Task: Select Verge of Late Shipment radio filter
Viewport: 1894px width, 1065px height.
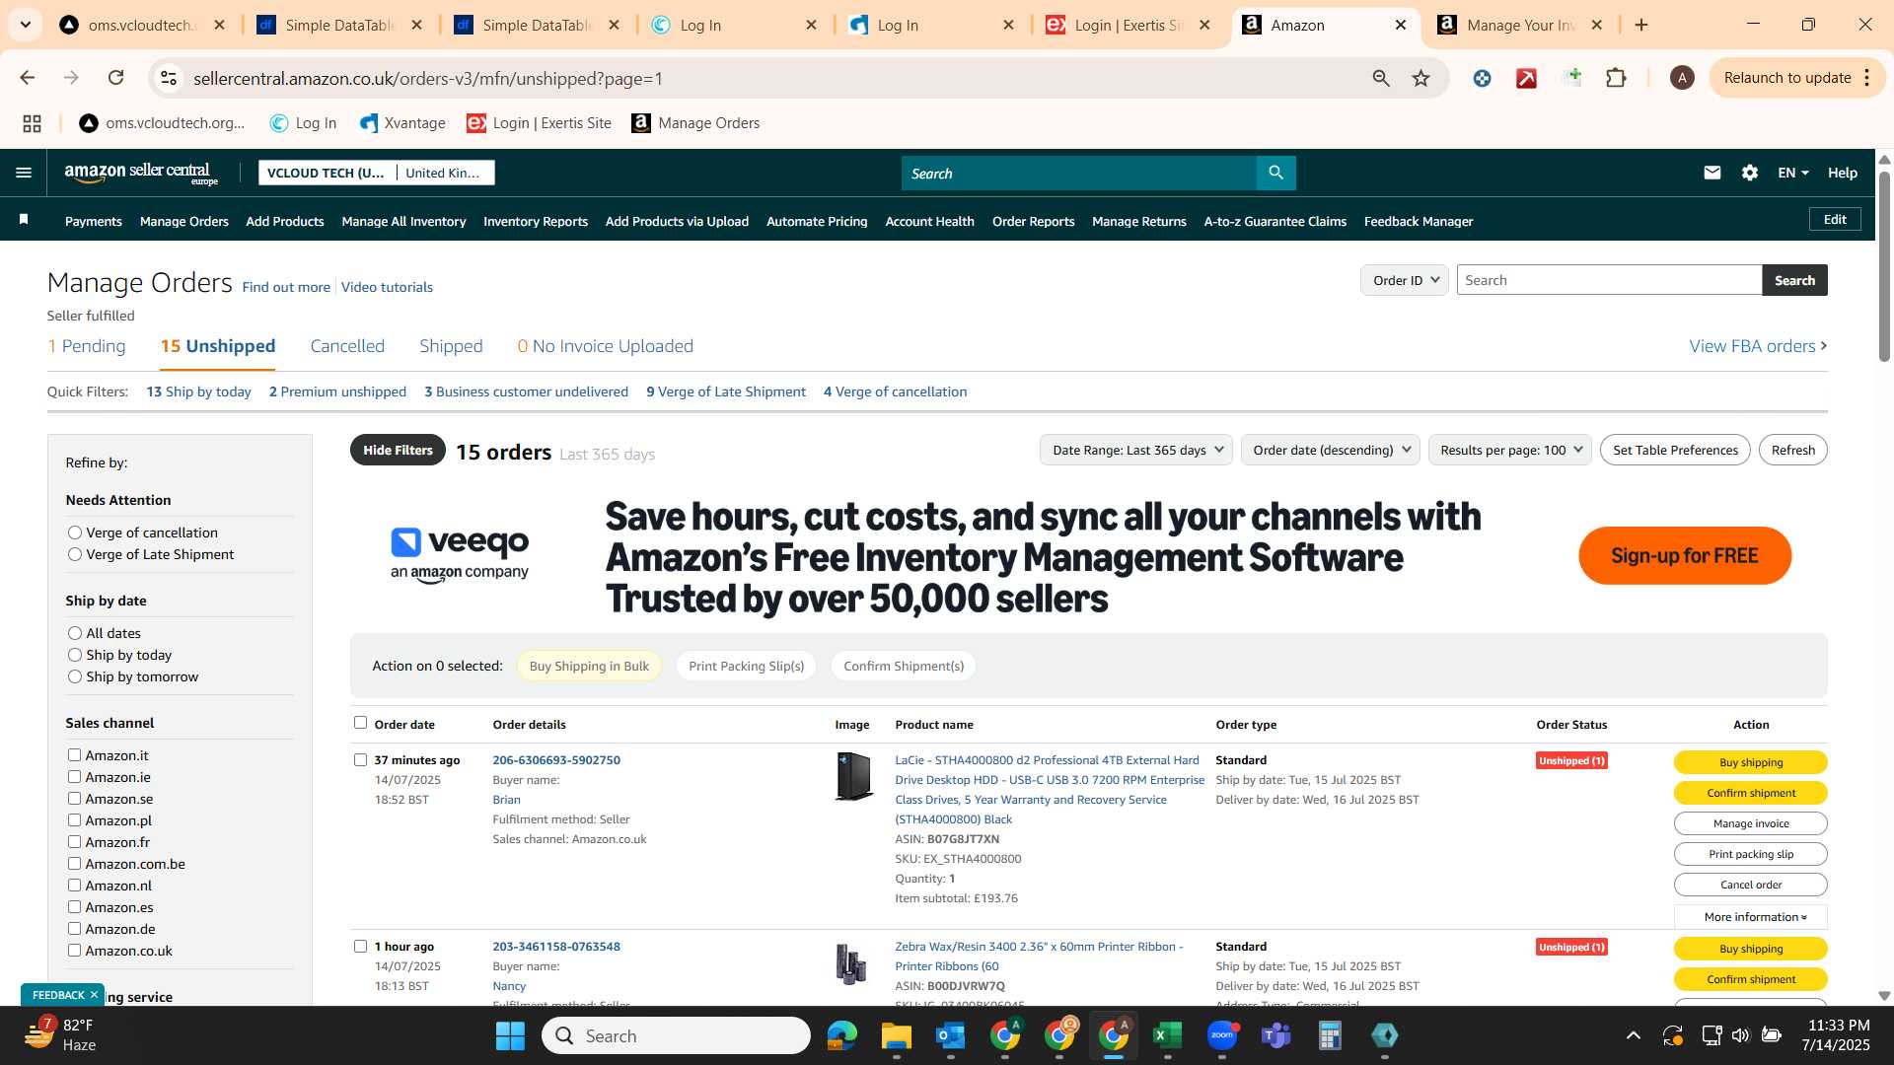Action: [x=75, y=554]
